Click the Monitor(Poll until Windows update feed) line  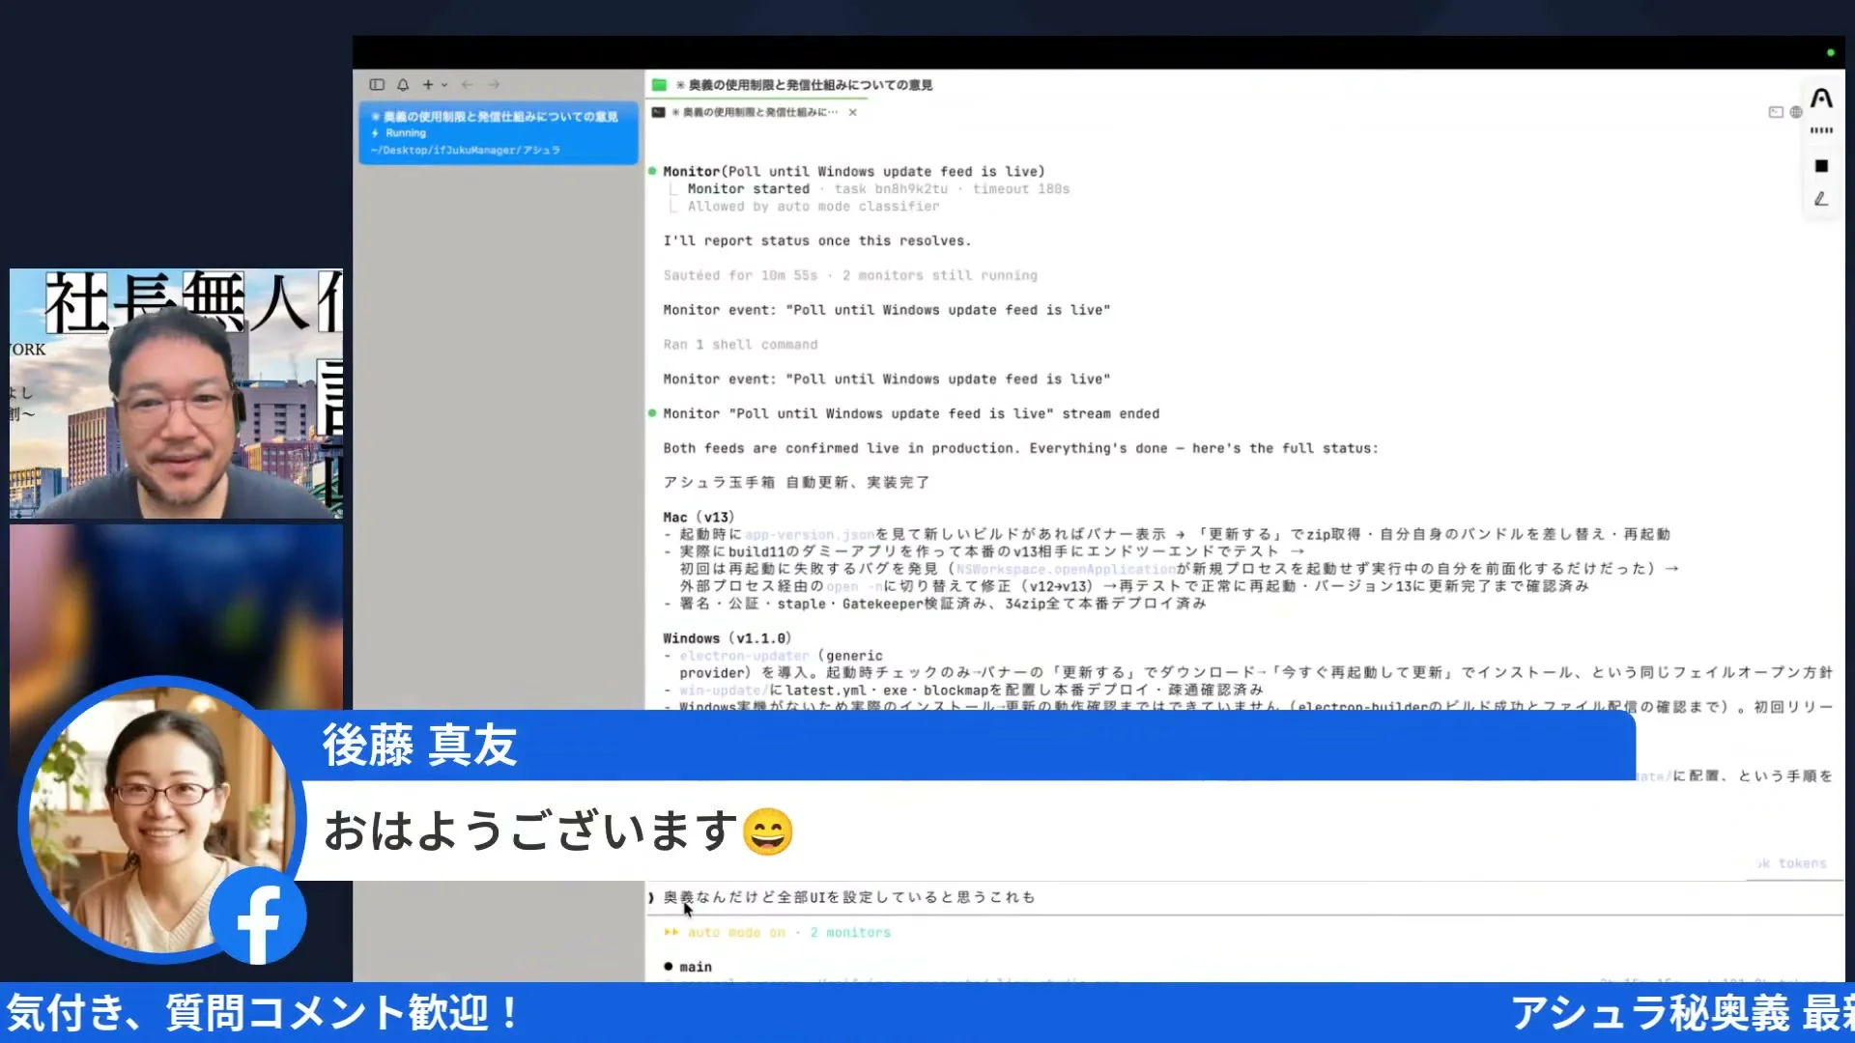point(854,172)
